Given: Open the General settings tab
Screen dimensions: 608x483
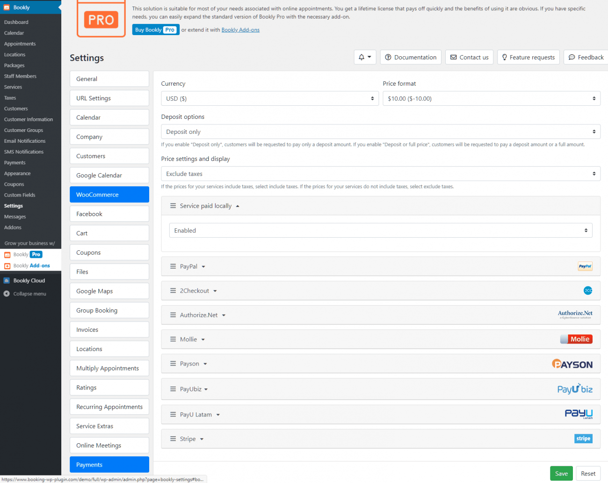Looking at the screenshot, I should [x=109, y=79].
